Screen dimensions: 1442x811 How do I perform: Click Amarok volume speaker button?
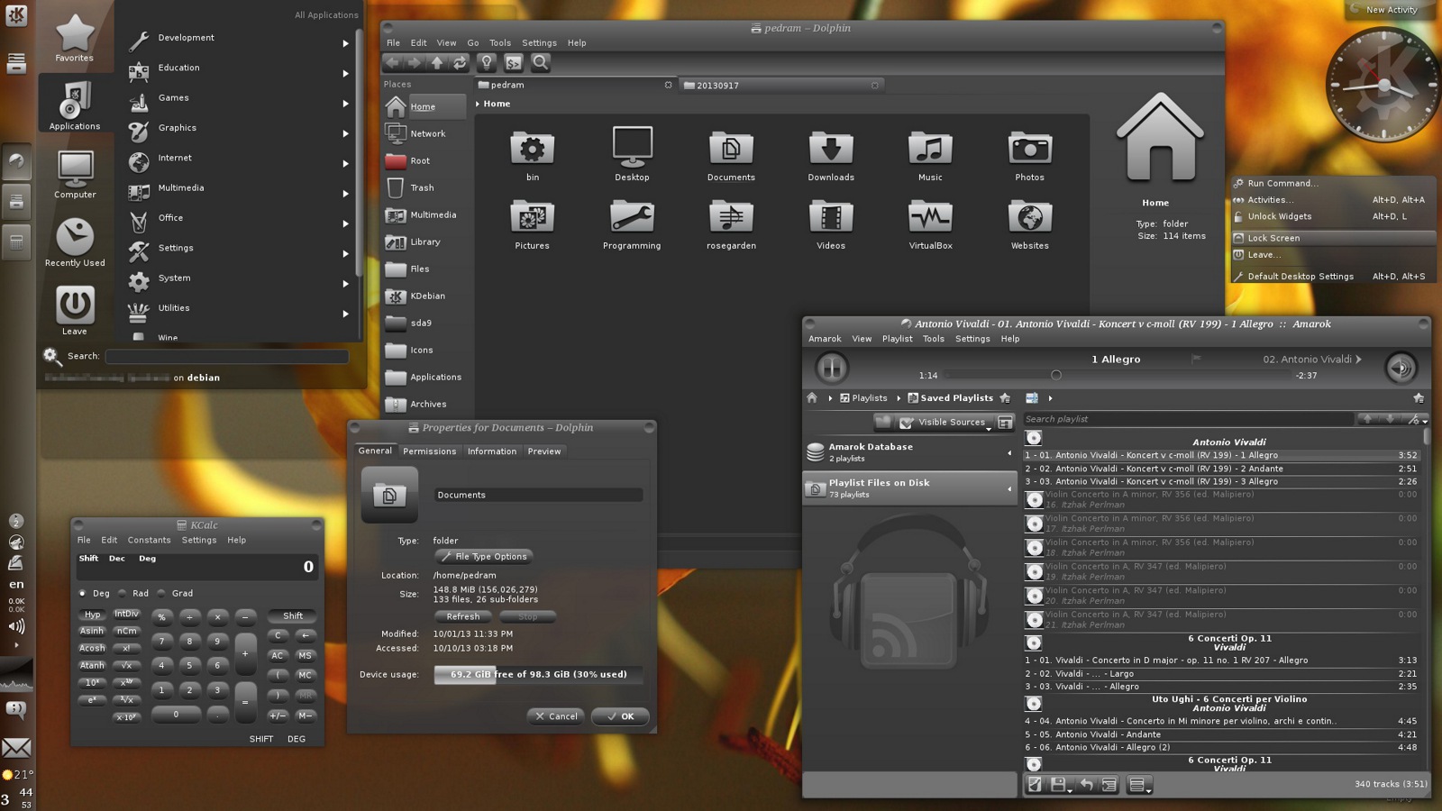(x=1401, y=368)
